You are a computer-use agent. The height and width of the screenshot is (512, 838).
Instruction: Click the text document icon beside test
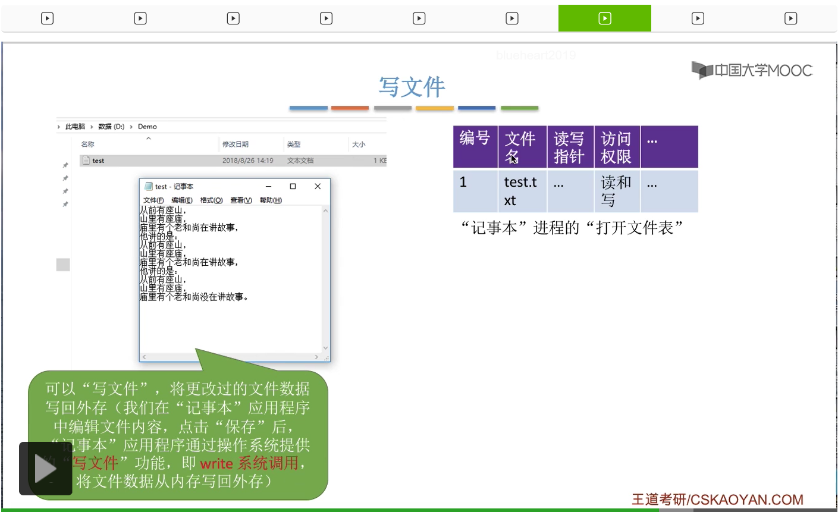86,161
